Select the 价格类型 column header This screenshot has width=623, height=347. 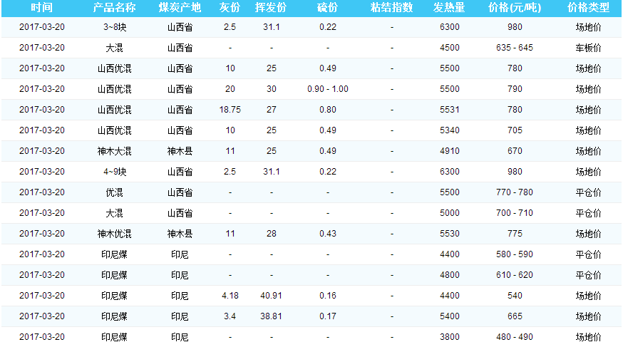pyautogui.click(x=588, y=8)
